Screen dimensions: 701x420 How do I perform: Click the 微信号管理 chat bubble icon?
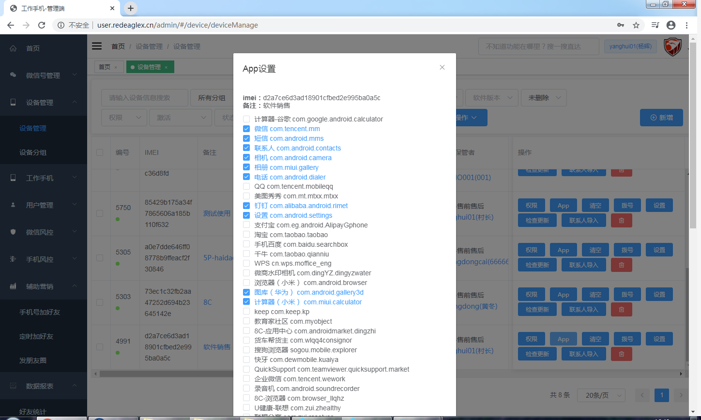[13, 75]
